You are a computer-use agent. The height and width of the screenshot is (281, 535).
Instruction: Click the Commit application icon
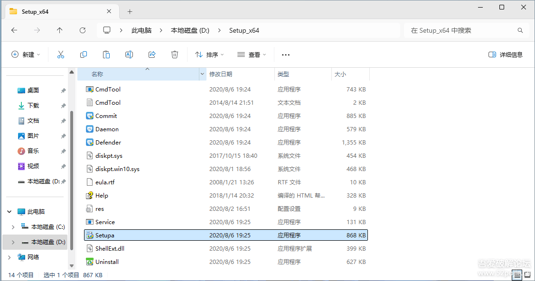pyautogui.click(x=89, y=116)
